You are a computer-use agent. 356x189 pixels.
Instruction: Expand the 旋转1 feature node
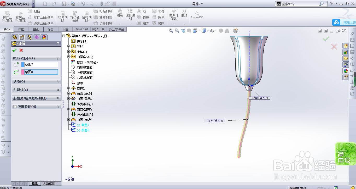tap(69, 88)
